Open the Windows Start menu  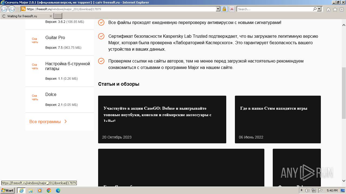click(8, 190)
